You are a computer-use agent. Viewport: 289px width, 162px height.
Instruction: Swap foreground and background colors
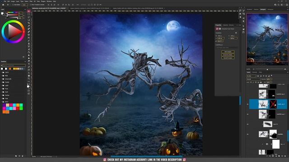click(29, 84)
